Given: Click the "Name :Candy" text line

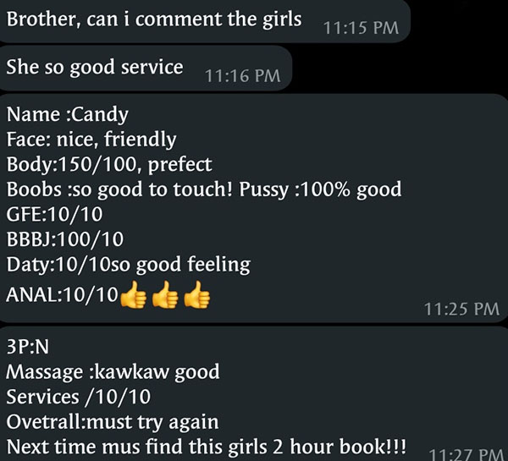Looking at the screenshot, I should tap(68, 114).
